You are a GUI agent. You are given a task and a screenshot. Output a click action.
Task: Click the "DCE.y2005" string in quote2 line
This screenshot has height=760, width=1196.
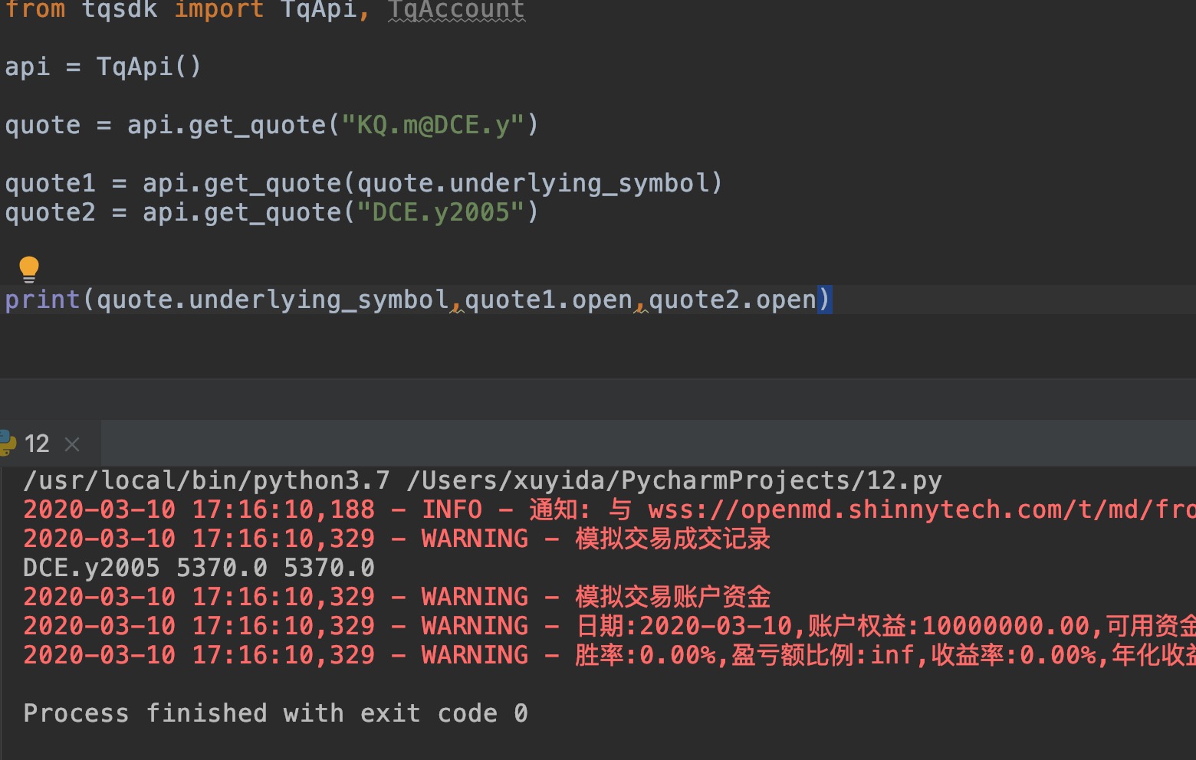[x=441, y=212]
